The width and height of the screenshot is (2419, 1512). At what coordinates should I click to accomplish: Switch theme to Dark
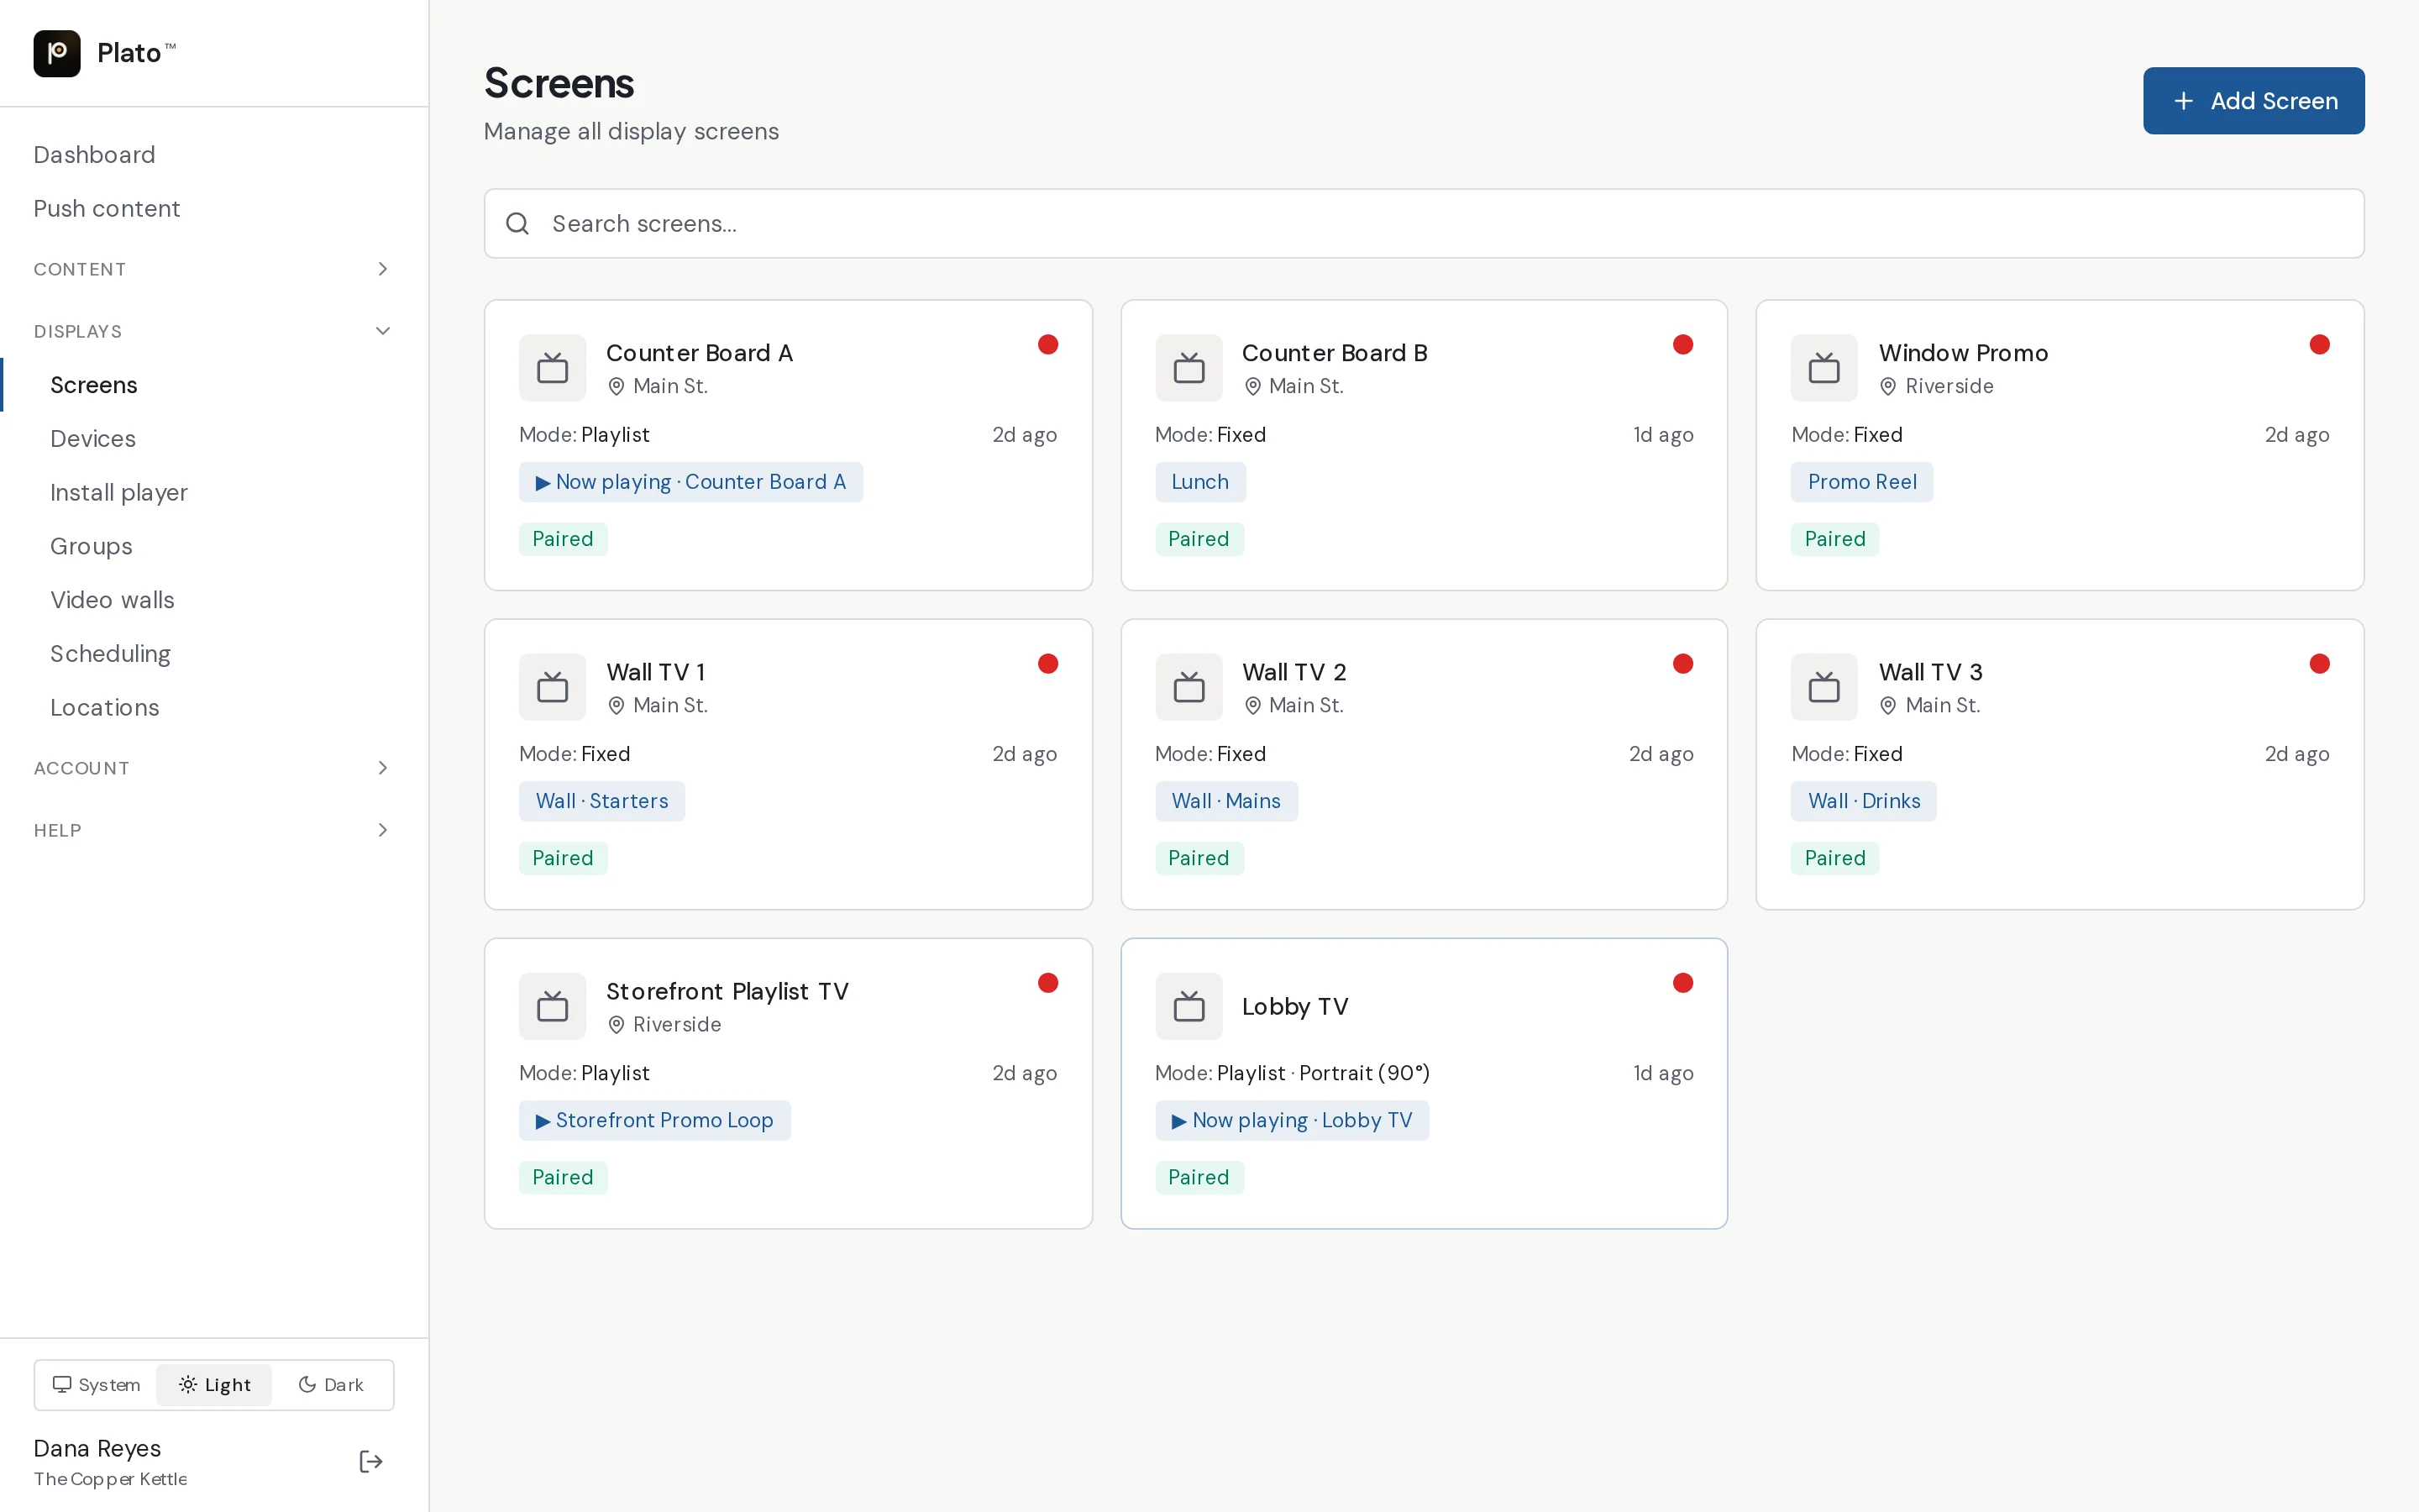click(331, 1385)
